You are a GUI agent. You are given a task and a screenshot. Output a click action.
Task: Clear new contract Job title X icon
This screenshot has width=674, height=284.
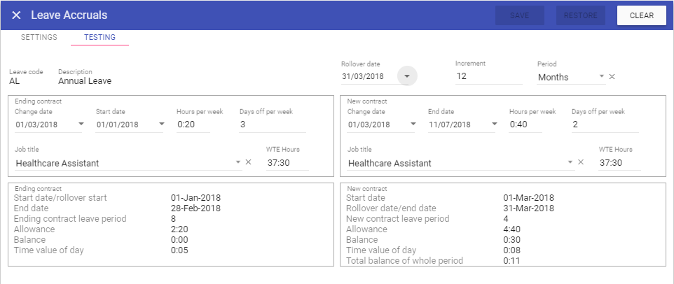pyautogui.click(x=582, y=162)
